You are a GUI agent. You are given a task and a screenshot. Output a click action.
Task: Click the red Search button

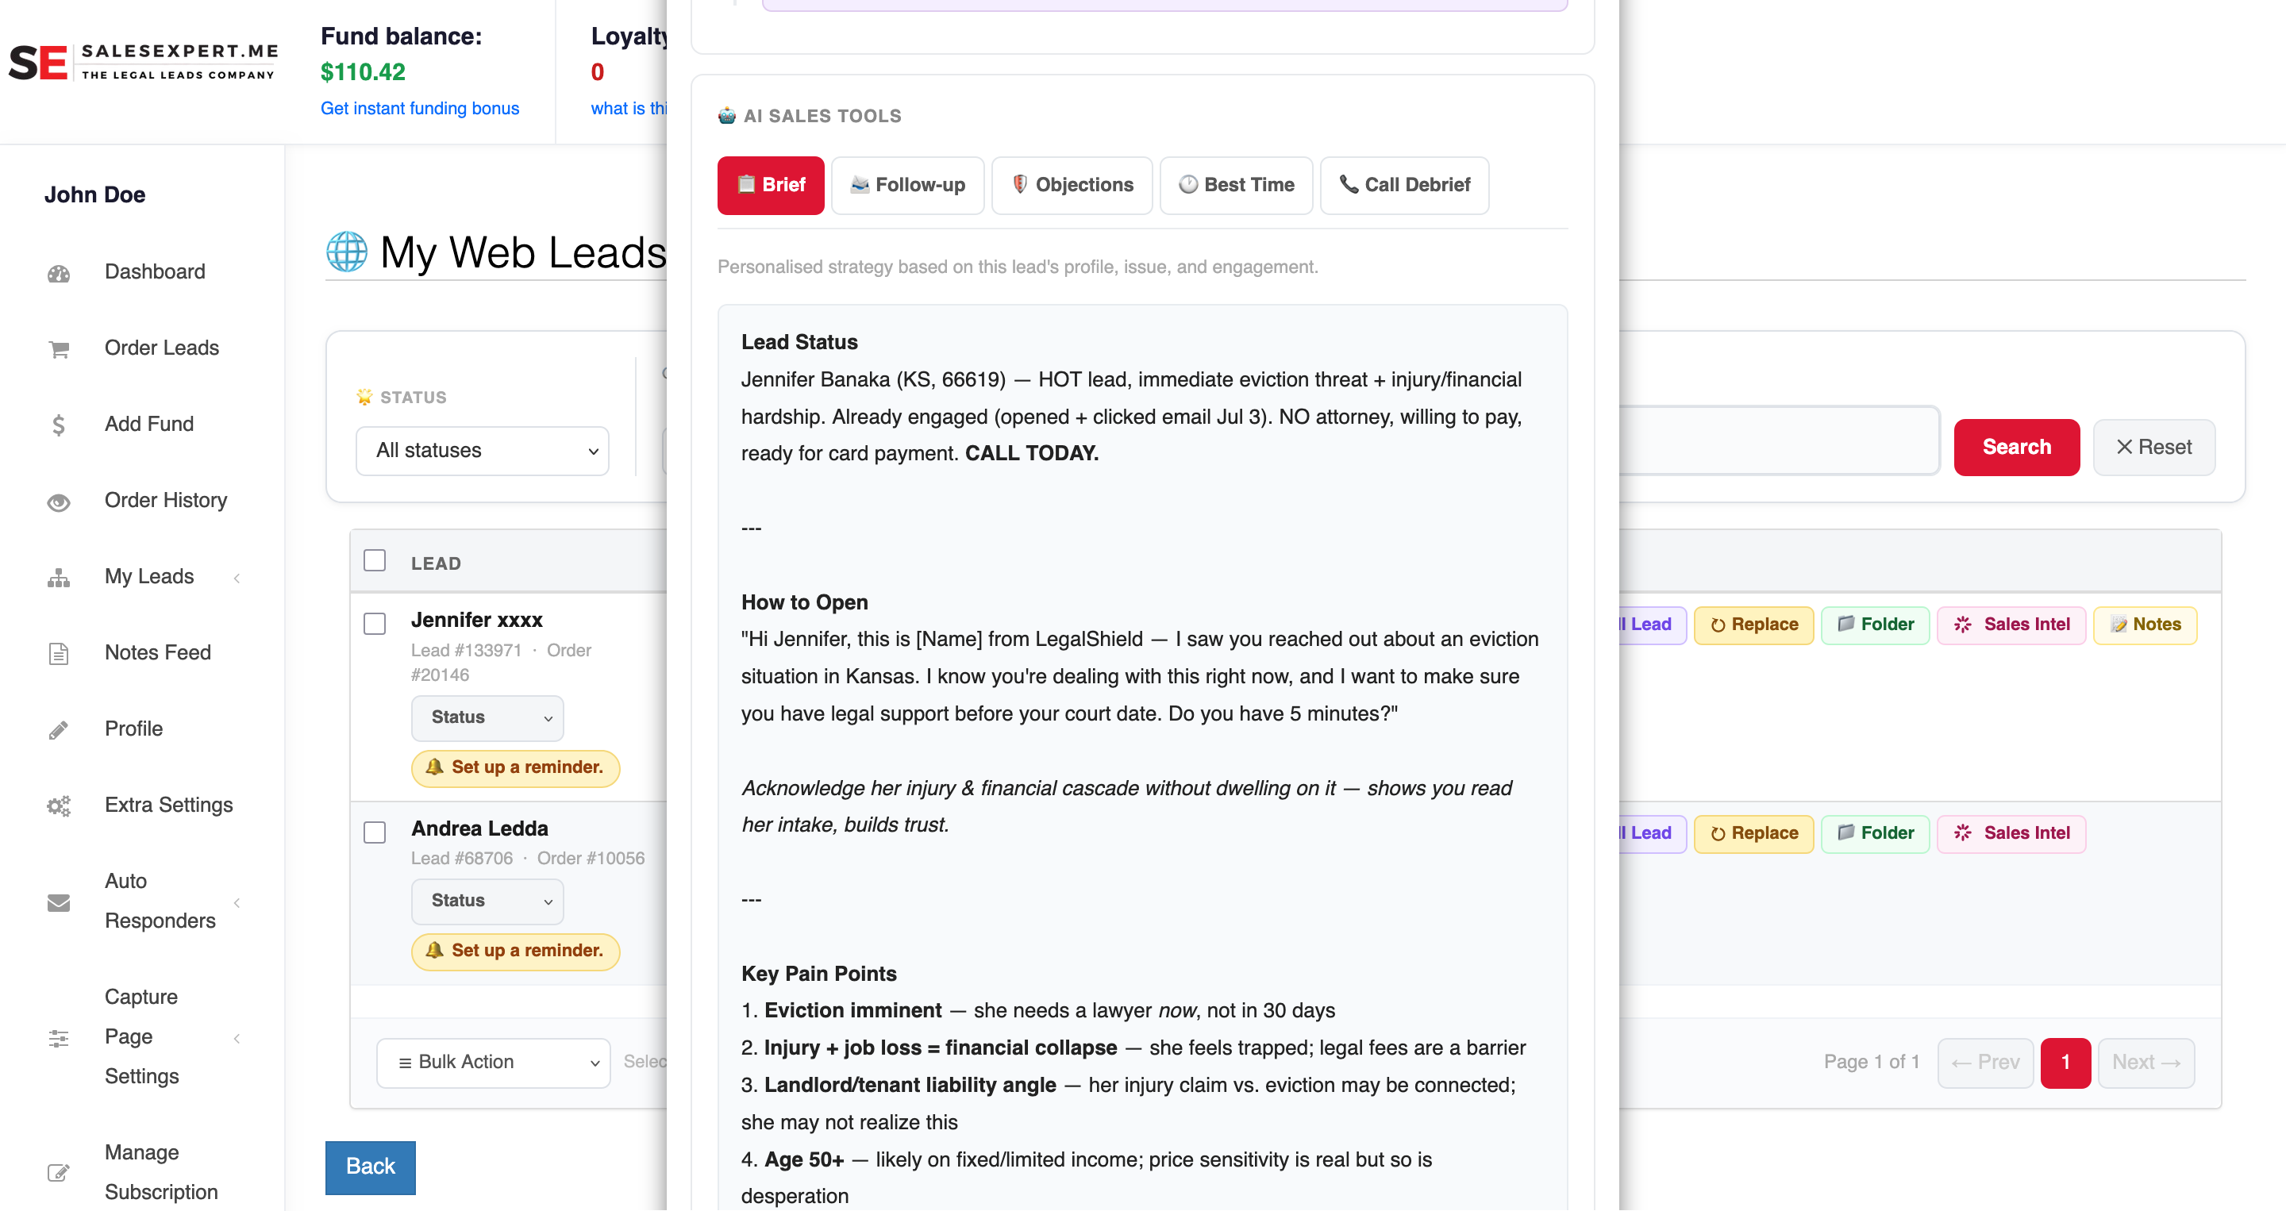pyautogui.click(x=2016, y=447)
